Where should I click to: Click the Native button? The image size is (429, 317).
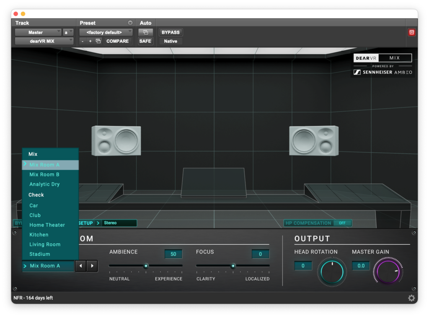171,41
